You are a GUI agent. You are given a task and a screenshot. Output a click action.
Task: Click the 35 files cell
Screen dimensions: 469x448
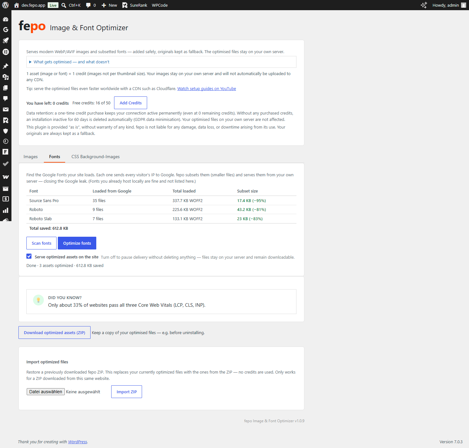click(x=99, y=200)
